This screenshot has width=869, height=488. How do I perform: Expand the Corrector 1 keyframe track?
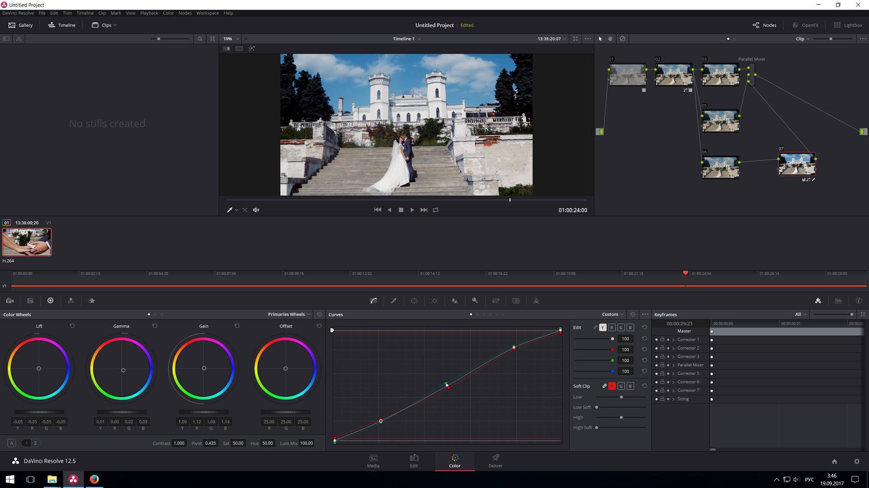(673, 340)
